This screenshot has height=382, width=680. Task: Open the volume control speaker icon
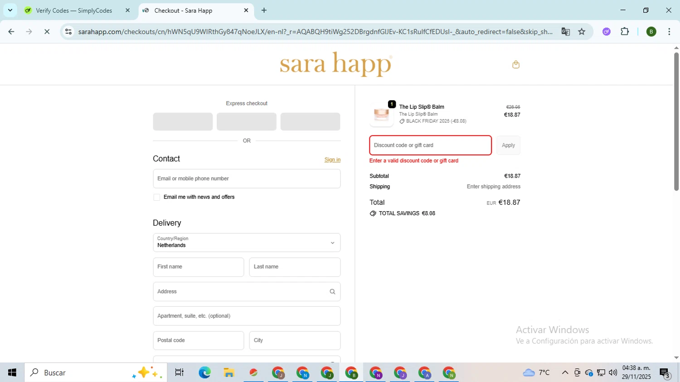coord(613,372)
